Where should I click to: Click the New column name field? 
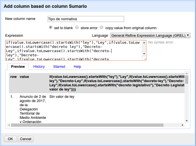86,19
